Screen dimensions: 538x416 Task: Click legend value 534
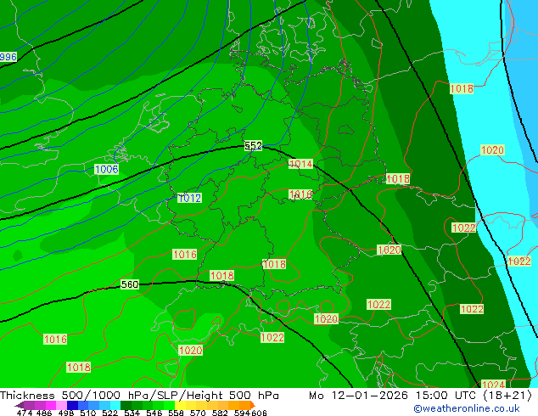coord(132,413)
